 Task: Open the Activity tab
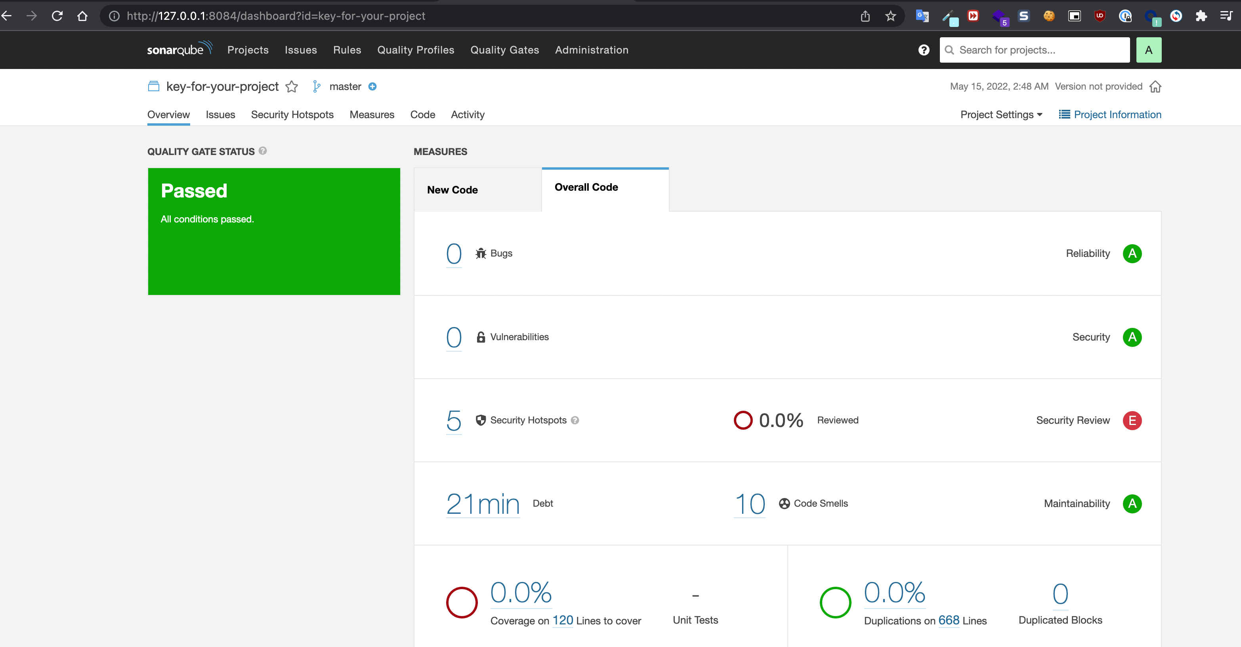click(467, 115)
